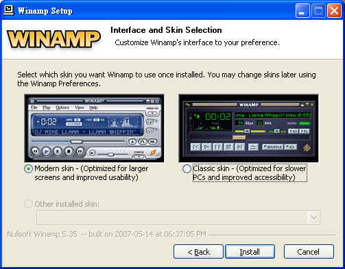Cancel the Winamp setup

pos(309,252)
